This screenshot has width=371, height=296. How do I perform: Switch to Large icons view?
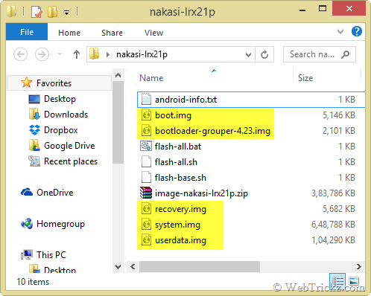tap(354, 281)
